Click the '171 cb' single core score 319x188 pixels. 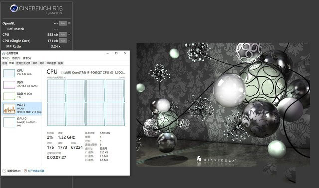[x=52, y=41]
